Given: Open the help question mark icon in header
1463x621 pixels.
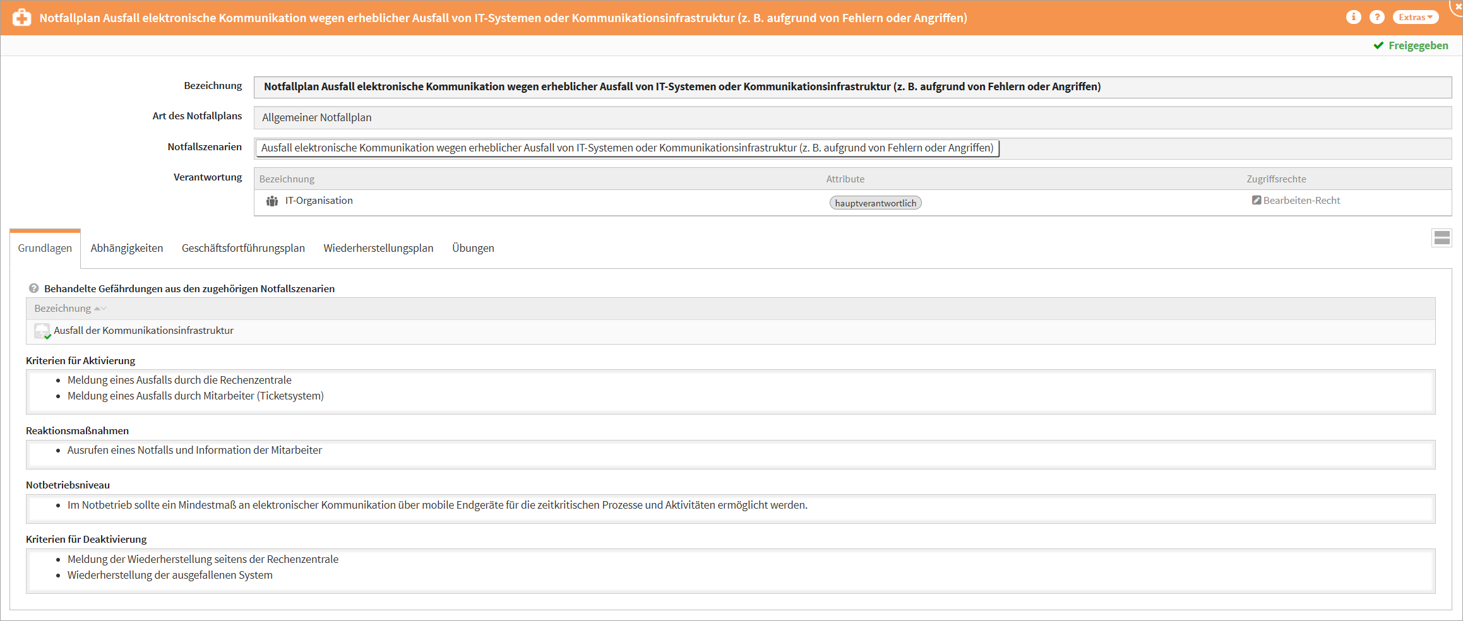Looking at the screenshot, I should [x=1377, y=17].
